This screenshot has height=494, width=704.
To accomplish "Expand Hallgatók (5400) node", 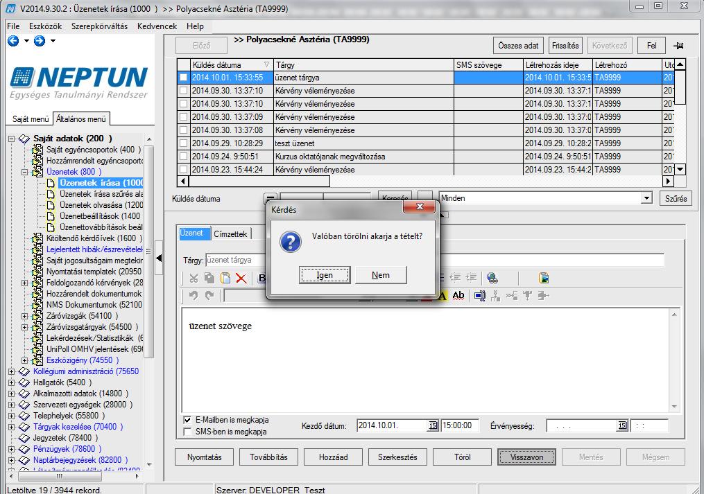I will pyautogui.click(x=12, y=382).
